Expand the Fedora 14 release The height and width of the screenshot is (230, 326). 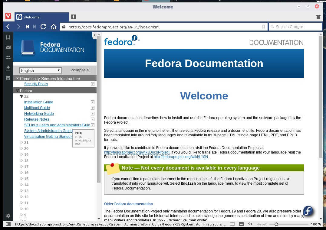coord(21,185)
